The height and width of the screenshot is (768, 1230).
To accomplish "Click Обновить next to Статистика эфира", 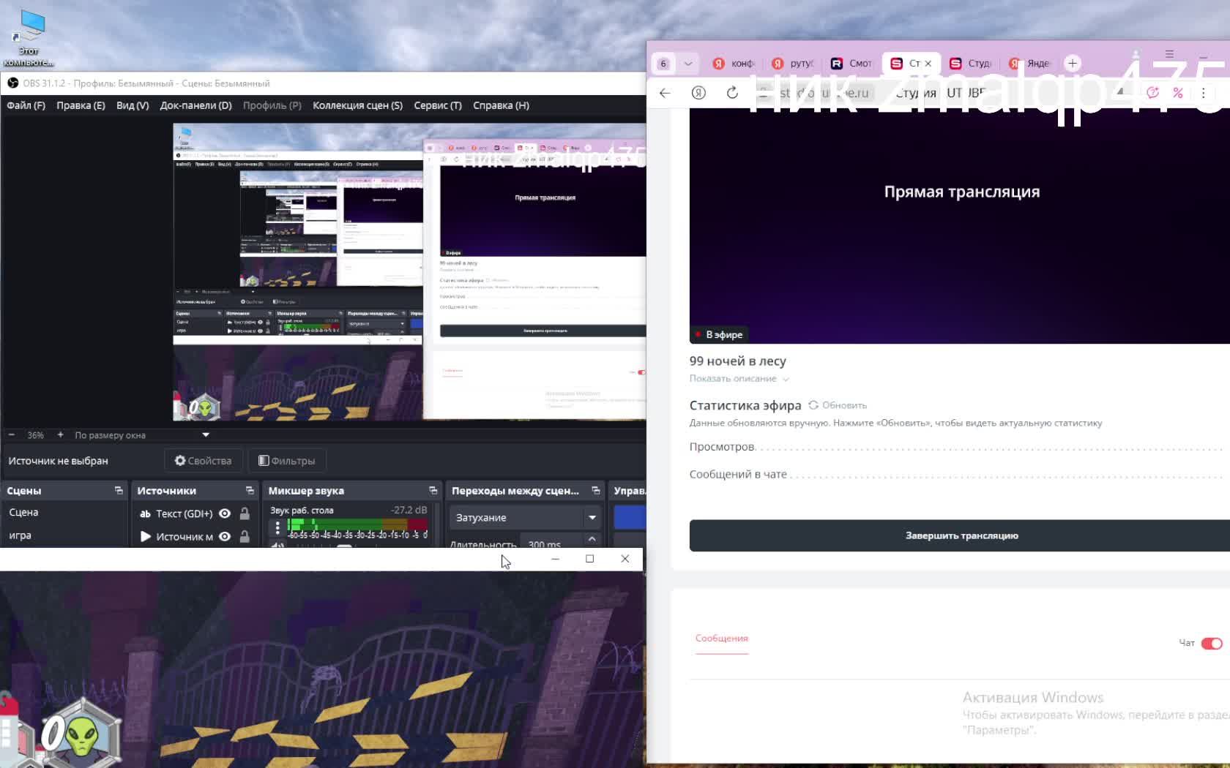I will click(838, 405).
